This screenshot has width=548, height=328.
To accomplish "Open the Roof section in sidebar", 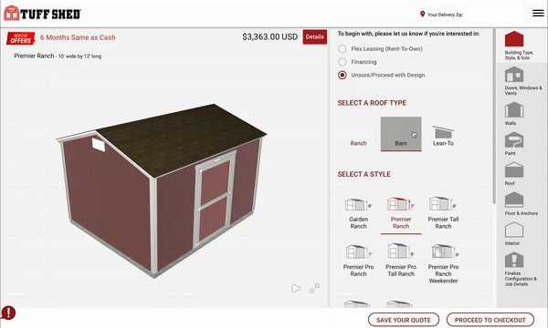I will point(513,174).
